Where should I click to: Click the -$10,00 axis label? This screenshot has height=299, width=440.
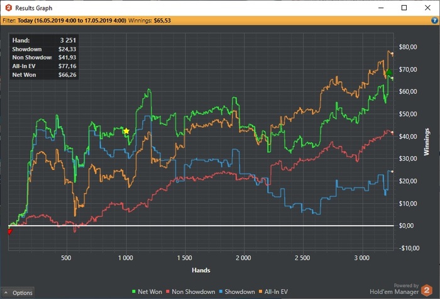[409, 248]
